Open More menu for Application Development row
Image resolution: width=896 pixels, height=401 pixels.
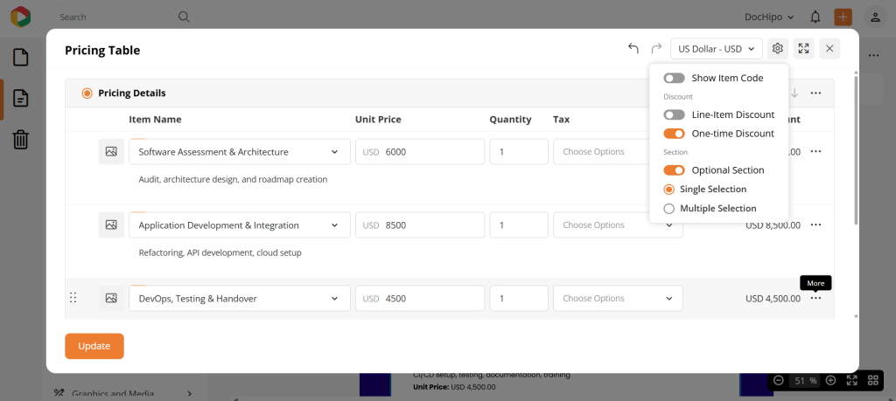coord(816,225)
